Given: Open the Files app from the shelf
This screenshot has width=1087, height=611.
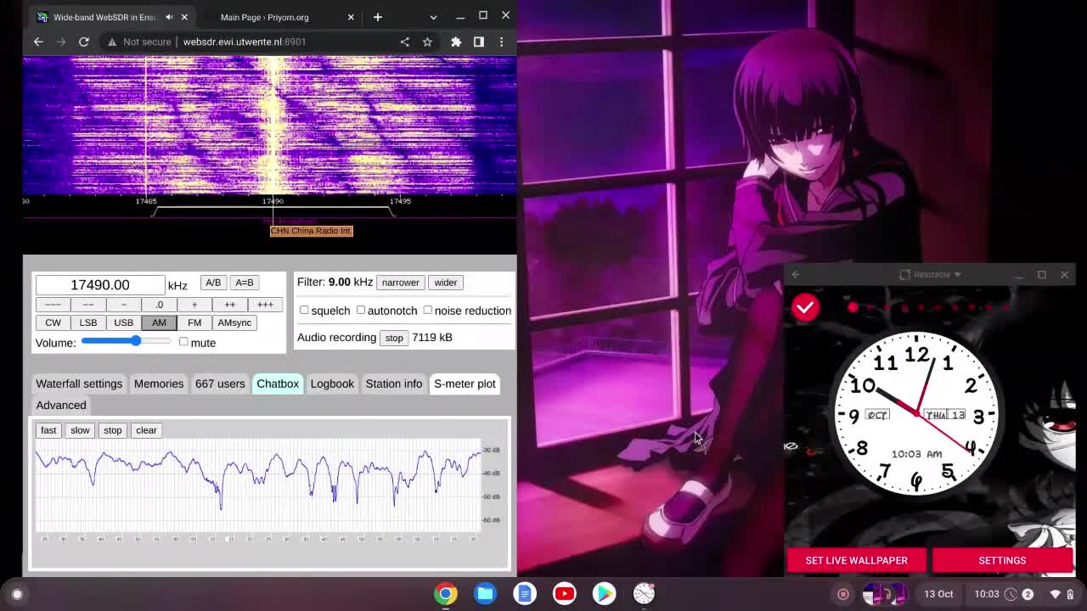Looking at the screenshot, I should pyautogui.click(x=486, y=594).
